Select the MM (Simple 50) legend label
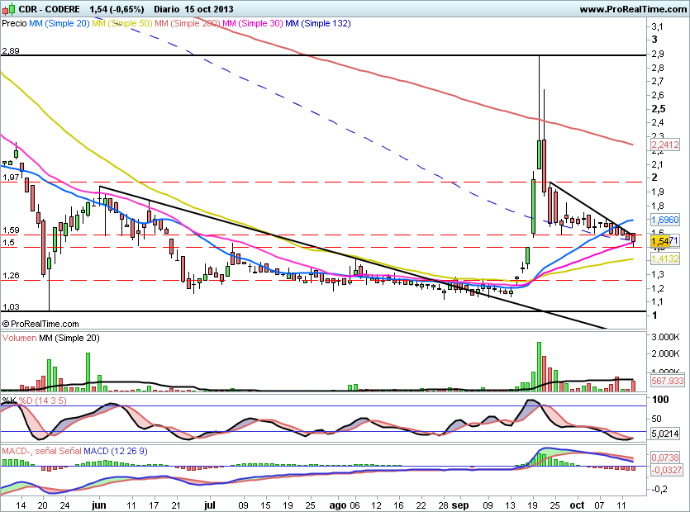Image resolution: width=690 pixels, height=512 pixels. [x=120, y=24]
